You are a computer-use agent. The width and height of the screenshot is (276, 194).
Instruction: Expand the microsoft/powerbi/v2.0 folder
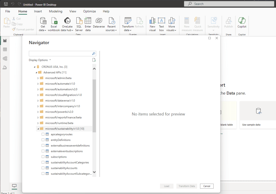tap(38, 112)
